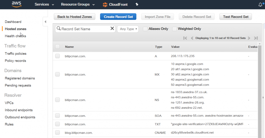
Task: Open Hosted zones in the sidebar
Action: [16, 29]
